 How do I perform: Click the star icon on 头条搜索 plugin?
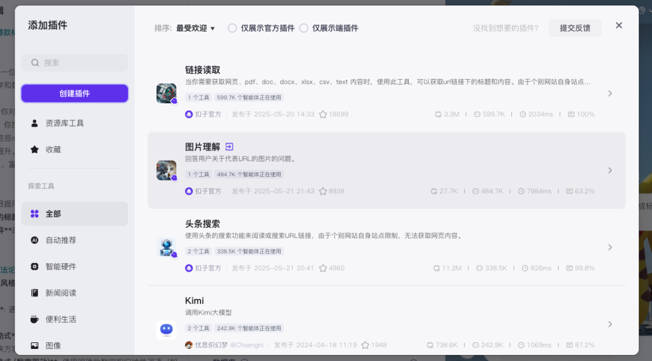(322, 268)
